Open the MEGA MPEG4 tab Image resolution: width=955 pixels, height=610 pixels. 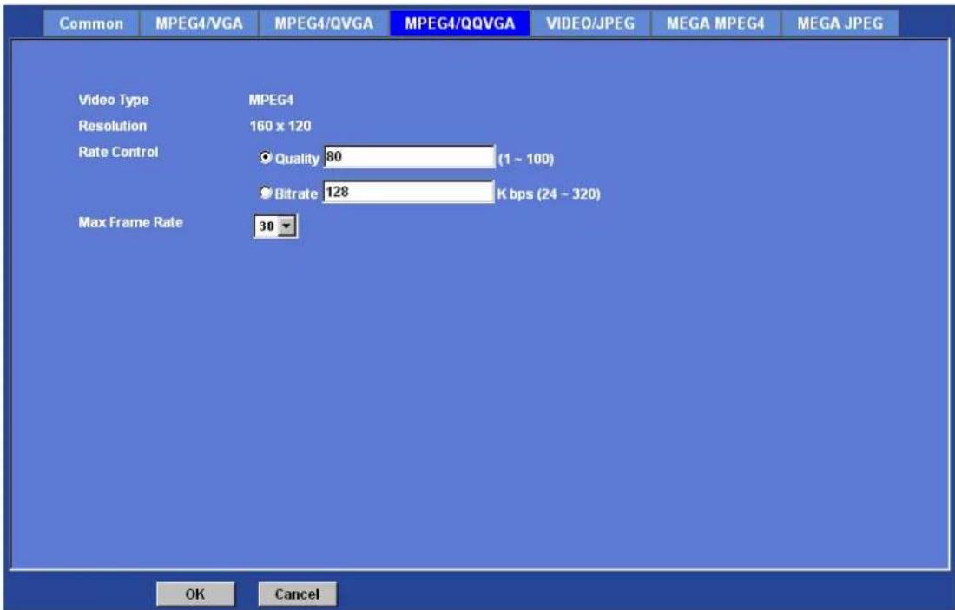pyautogui.click(x=715, y=23)
